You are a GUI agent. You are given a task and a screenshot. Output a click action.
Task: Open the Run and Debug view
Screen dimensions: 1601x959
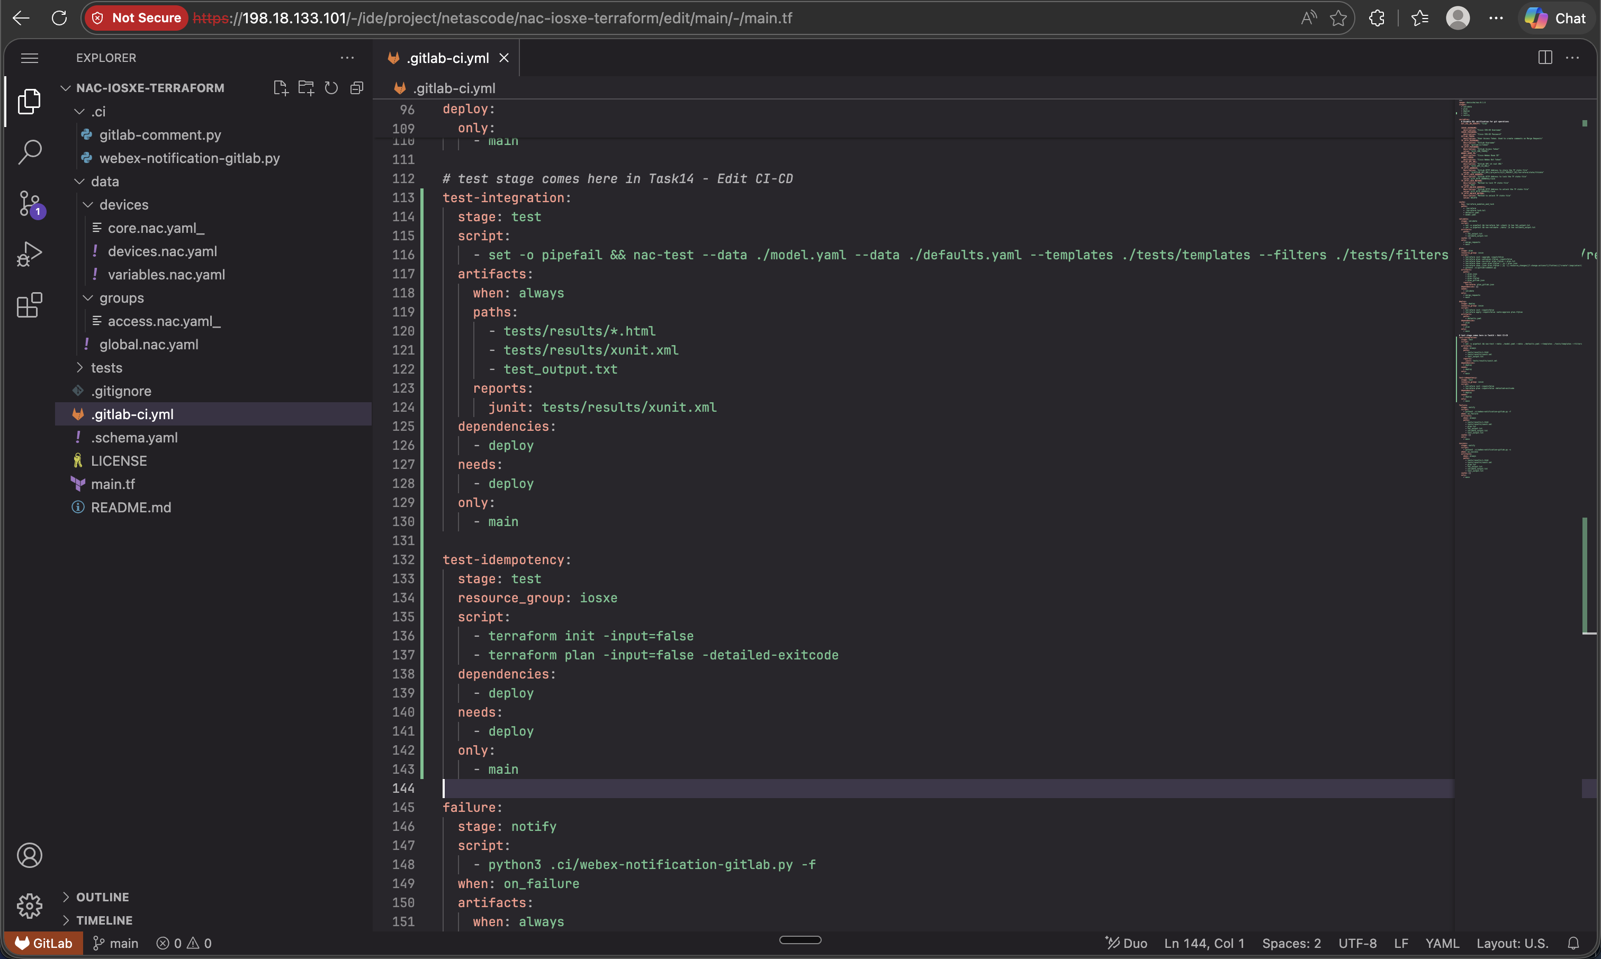[29, 254]
